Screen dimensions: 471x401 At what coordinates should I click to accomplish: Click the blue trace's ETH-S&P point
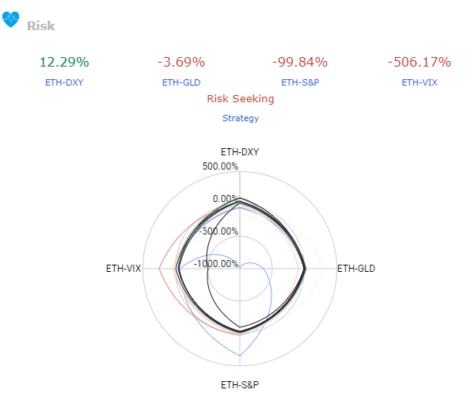pyautogui.click(x=240, y=356)
